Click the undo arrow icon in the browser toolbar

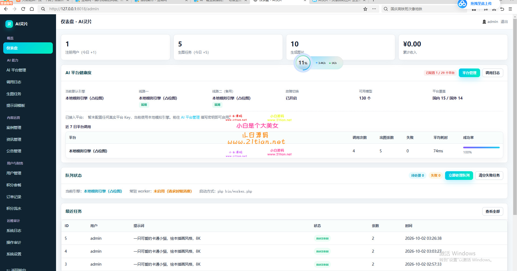[x=502, y=9]
